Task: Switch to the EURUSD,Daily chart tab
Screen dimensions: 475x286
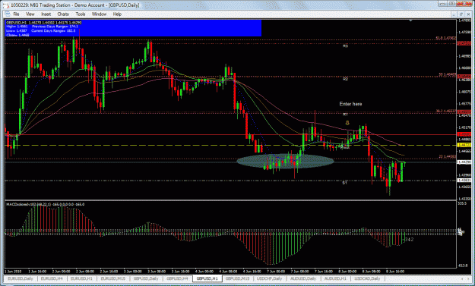Action: (x=21, y=278)
